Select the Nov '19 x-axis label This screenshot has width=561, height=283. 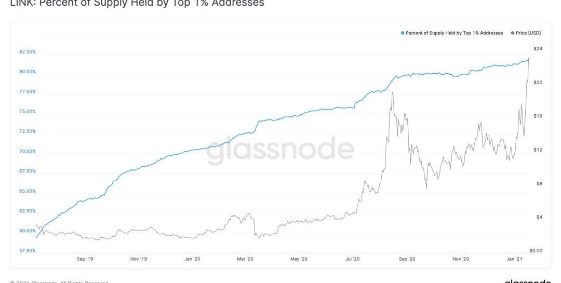[x=138, y=259]
